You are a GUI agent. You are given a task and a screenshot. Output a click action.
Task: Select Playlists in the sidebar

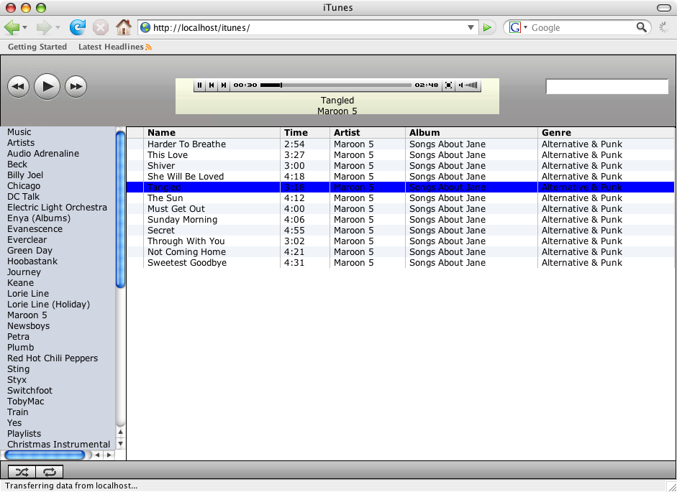click(x=24, y=434)
